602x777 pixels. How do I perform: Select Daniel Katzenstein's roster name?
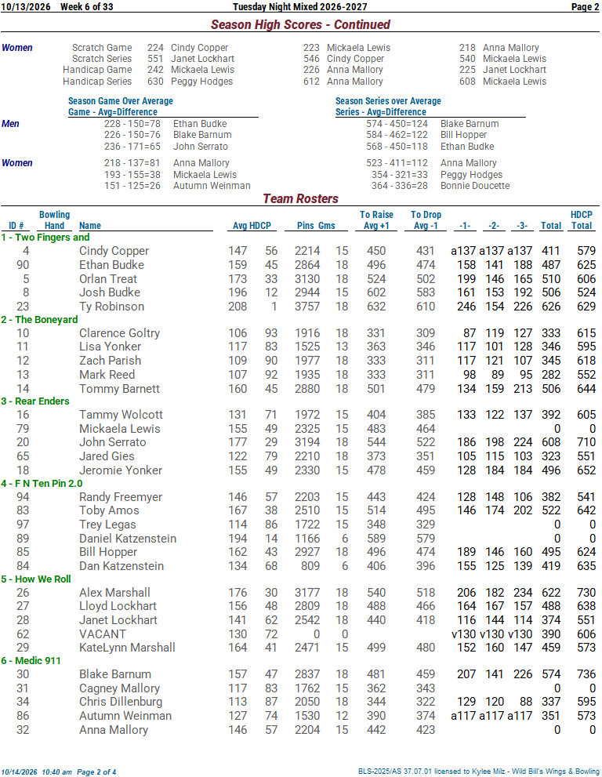pyautogui.click(x=128, y=539)
